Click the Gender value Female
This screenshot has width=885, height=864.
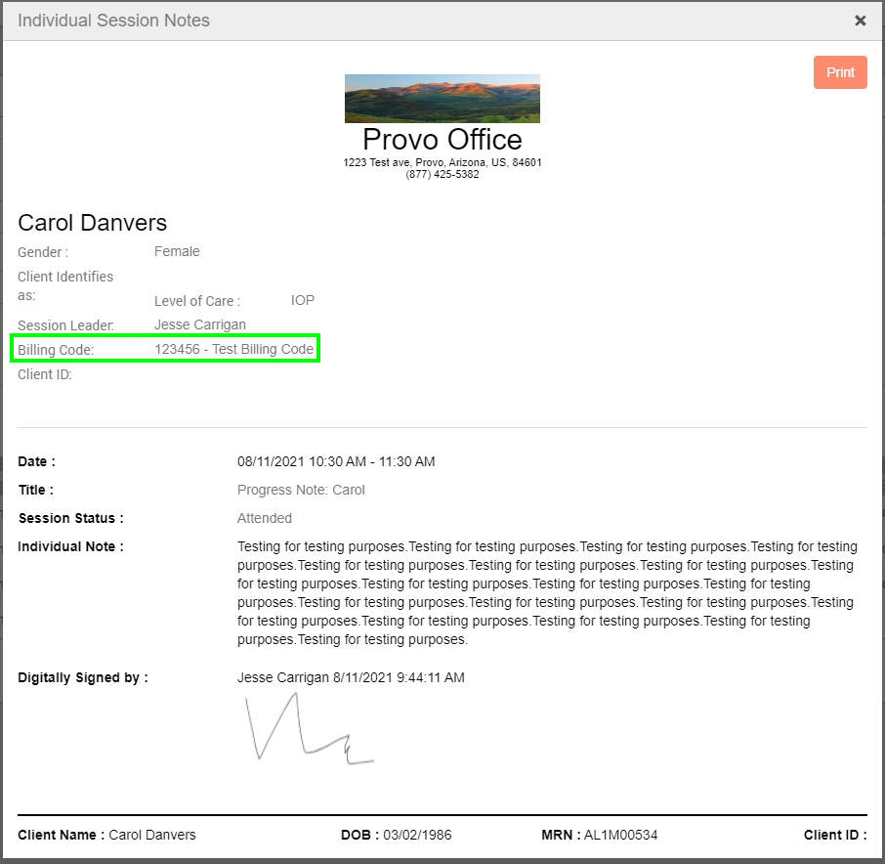click(177, 251)
